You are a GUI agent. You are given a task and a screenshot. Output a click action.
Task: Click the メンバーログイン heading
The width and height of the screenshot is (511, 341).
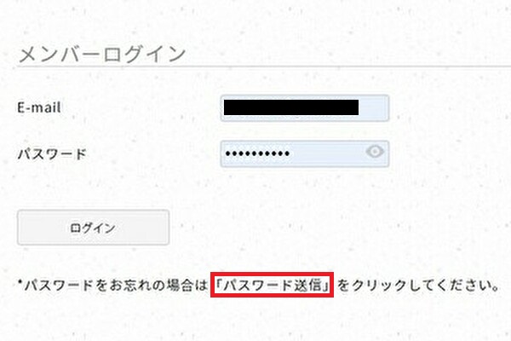pyautogui.click(x=102, y=55)
